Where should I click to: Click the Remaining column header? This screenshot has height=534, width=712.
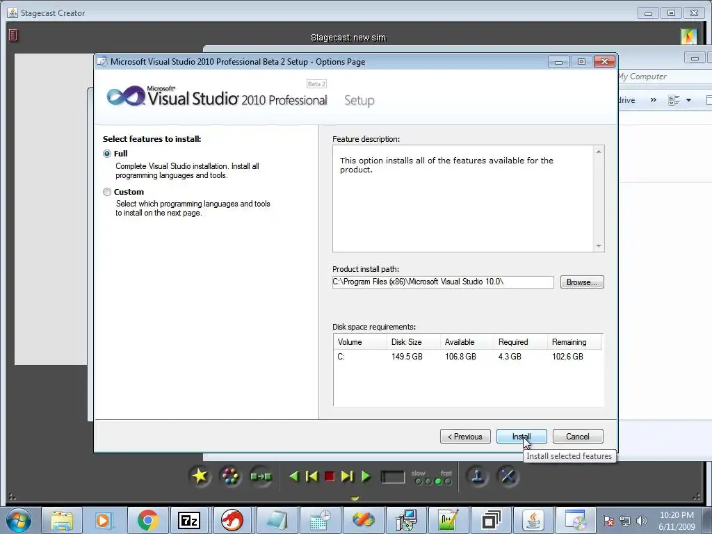[x=574, y=342]
